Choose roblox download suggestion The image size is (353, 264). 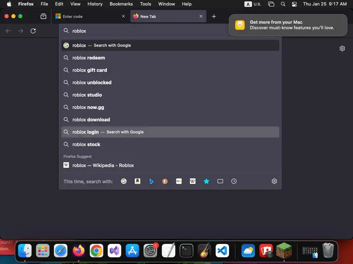(x=170, y=120)
